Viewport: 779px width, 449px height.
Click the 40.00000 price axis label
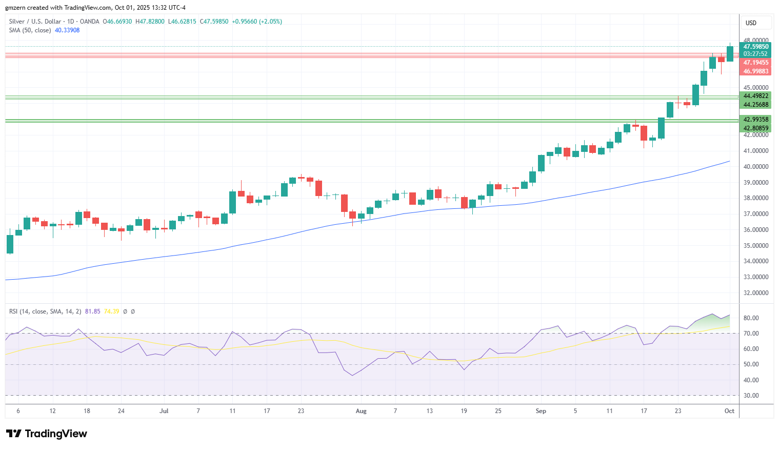click(x=756, y=167)
